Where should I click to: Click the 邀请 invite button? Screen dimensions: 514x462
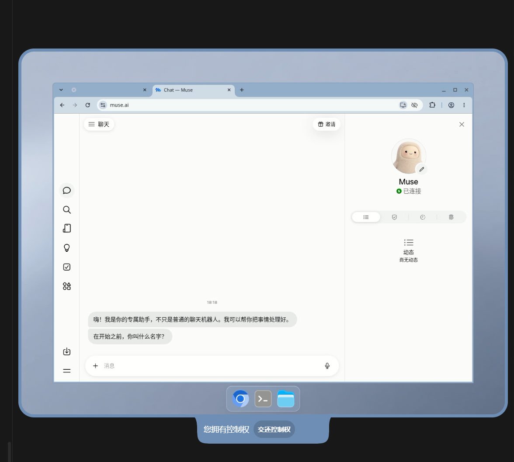coord(326,124)
